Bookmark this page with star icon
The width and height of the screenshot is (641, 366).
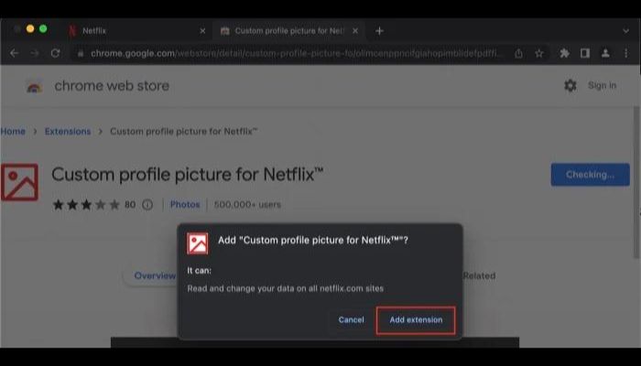(539, 53)
